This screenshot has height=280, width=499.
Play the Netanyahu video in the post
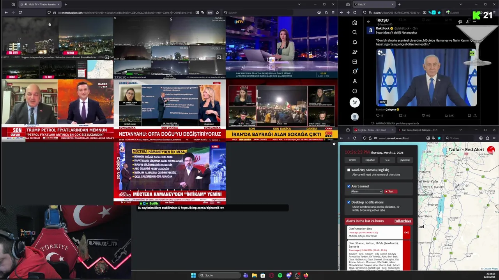[426, 77]
